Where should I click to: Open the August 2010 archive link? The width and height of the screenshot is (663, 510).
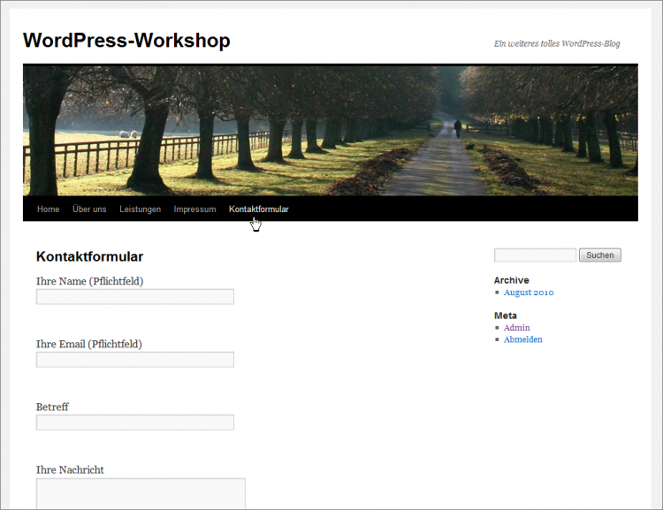(529, 293)
